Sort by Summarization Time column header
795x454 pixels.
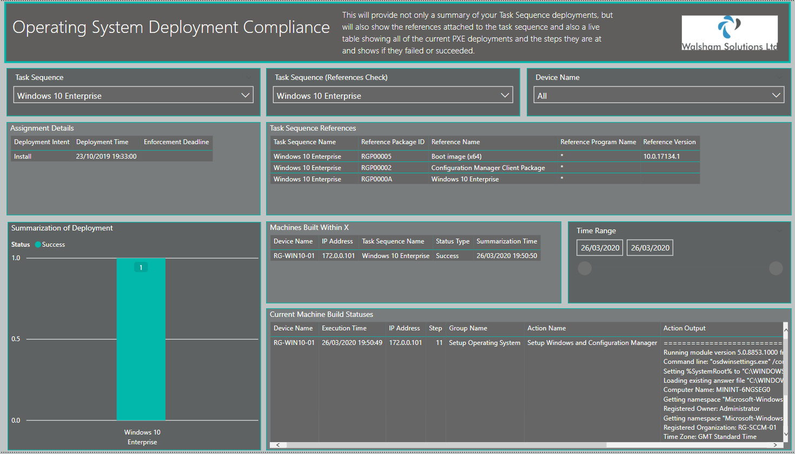click(x=507, y=241)
